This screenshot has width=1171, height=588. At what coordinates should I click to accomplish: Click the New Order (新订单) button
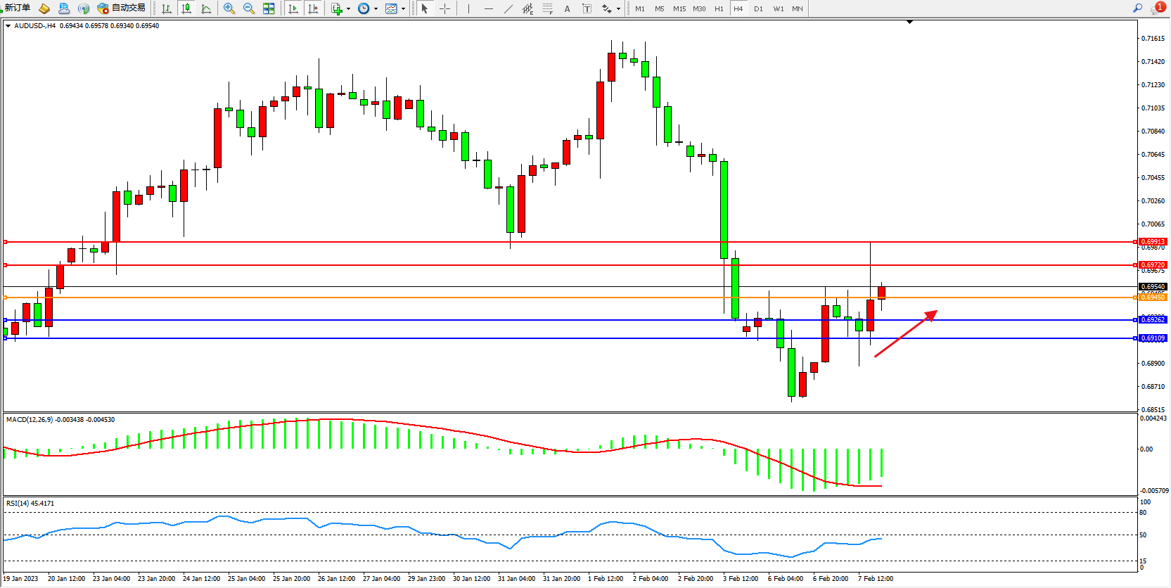[x=17, y=8]
